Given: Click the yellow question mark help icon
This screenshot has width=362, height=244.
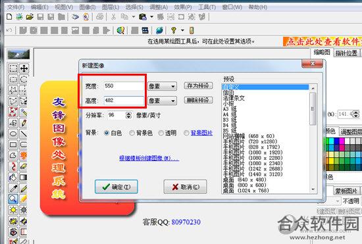Looking at the screenshot, I should (x=174, y=30).
